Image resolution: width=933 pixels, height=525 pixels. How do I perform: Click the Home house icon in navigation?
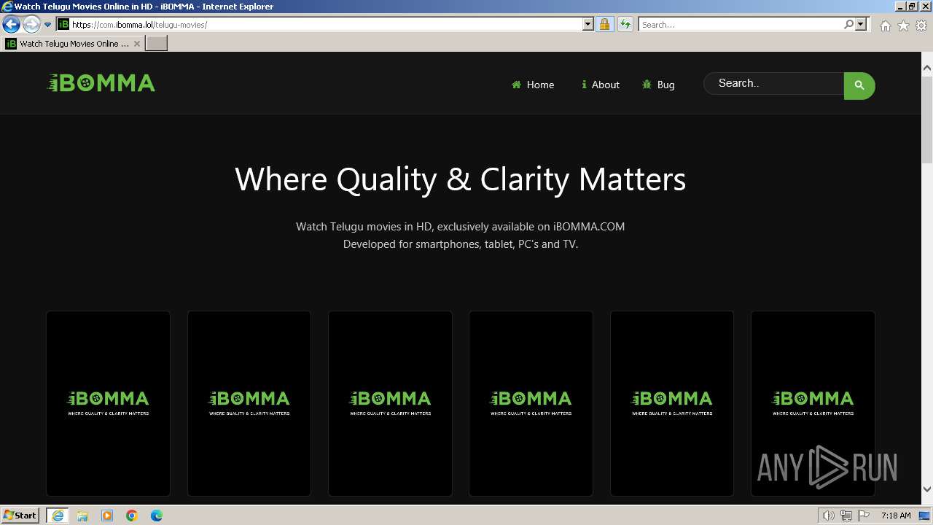516,85
